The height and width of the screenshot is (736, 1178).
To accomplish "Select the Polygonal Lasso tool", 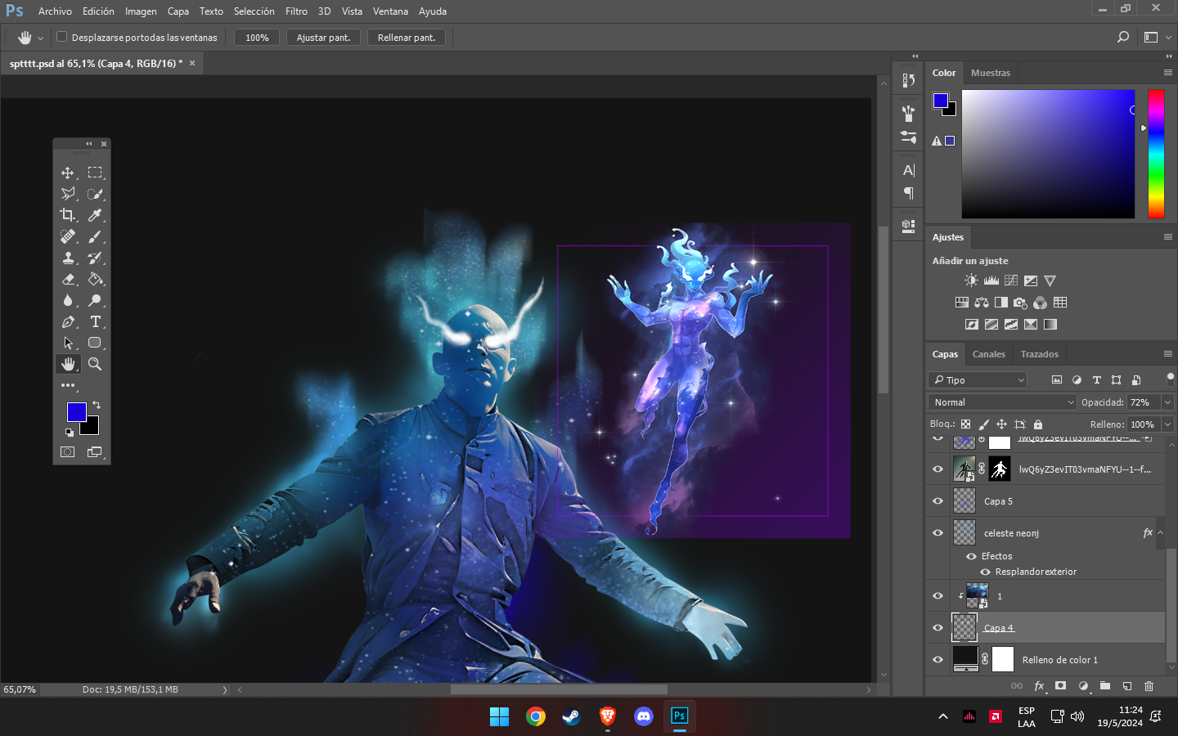I will click(68, 194).
